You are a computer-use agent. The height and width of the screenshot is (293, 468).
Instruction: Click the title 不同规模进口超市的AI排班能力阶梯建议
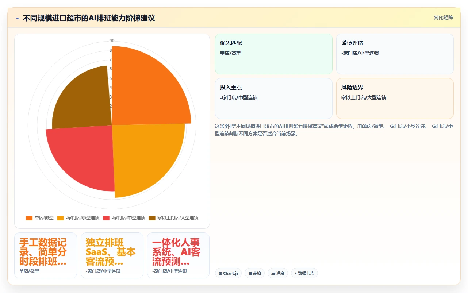click(x=89, y=18)
